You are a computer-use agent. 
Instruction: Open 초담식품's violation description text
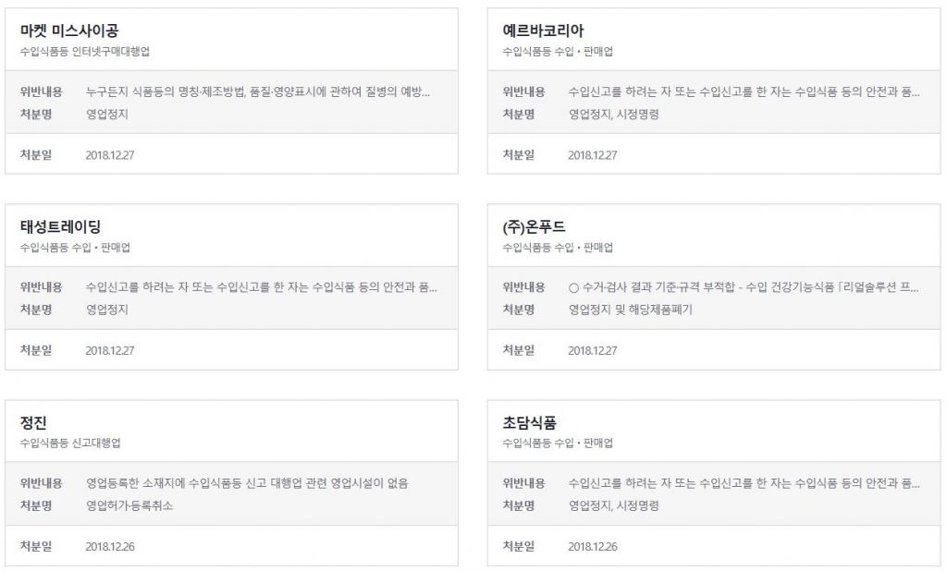(x=744, y=483)
